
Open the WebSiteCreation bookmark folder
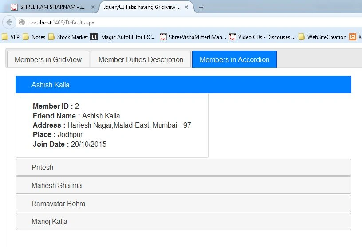pyautogui.click(x=323, y=37)
